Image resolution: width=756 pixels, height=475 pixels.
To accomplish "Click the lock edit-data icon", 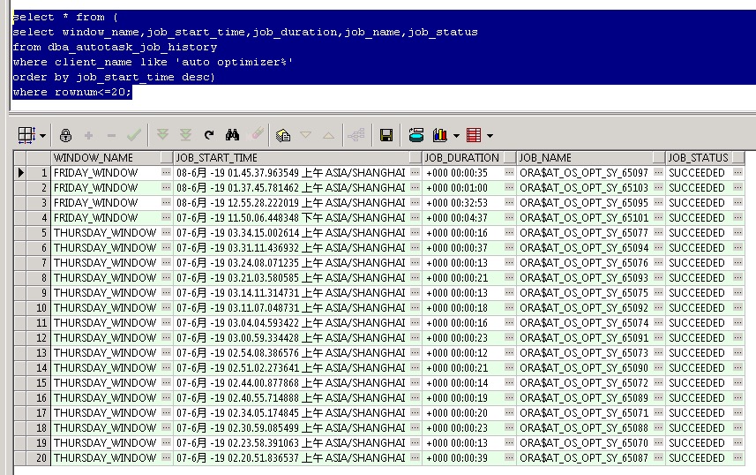I will click(65, 135).
